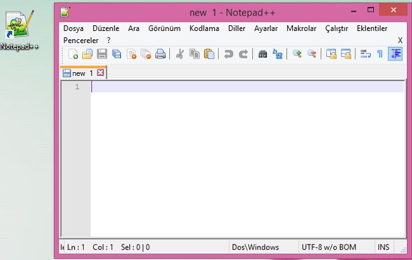412x260 pixels.
Task: Open the Kodlama menu
Action: (204, 28)
